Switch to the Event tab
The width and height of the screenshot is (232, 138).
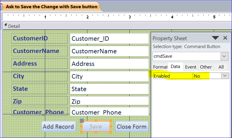pos(191,67)
